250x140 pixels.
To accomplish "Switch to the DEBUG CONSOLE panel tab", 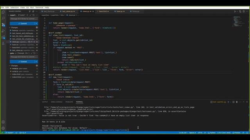I will [x=56, y=102].
